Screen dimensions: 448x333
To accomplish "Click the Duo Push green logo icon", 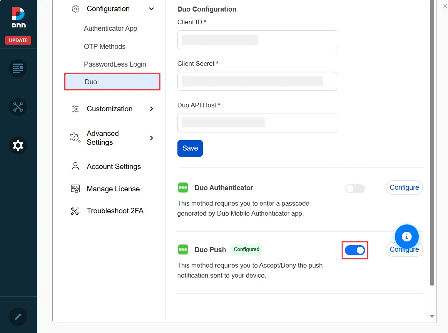I will tap(183, 249).
